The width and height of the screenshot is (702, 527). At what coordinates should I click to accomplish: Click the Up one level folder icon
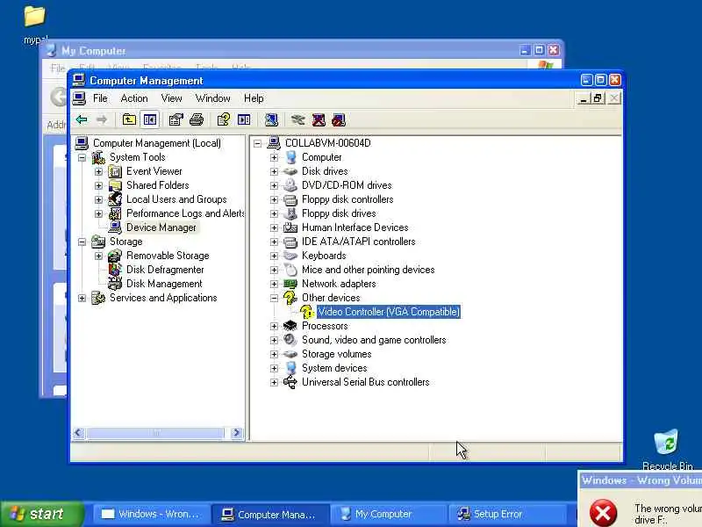129,119
